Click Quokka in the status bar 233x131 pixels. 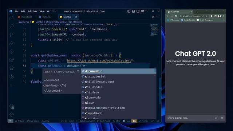point(45,121)
